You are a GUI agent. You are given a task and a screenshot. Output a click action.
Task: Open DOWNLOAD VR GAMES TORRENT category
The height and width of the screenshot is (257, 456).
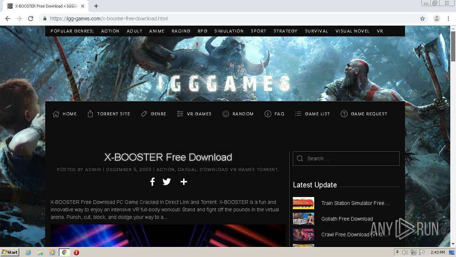pos(239,170)
